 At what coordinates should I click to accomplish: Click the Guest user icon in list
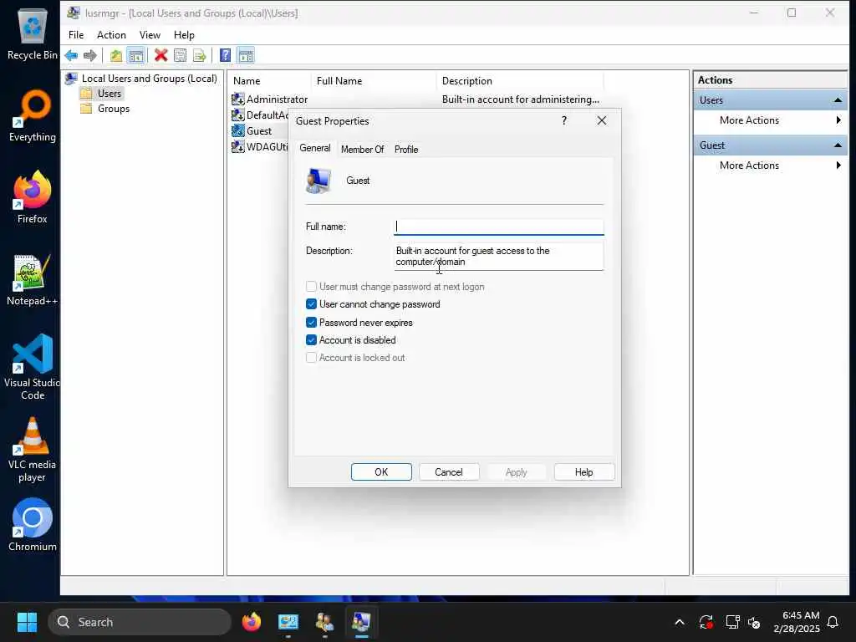[237, 131]
